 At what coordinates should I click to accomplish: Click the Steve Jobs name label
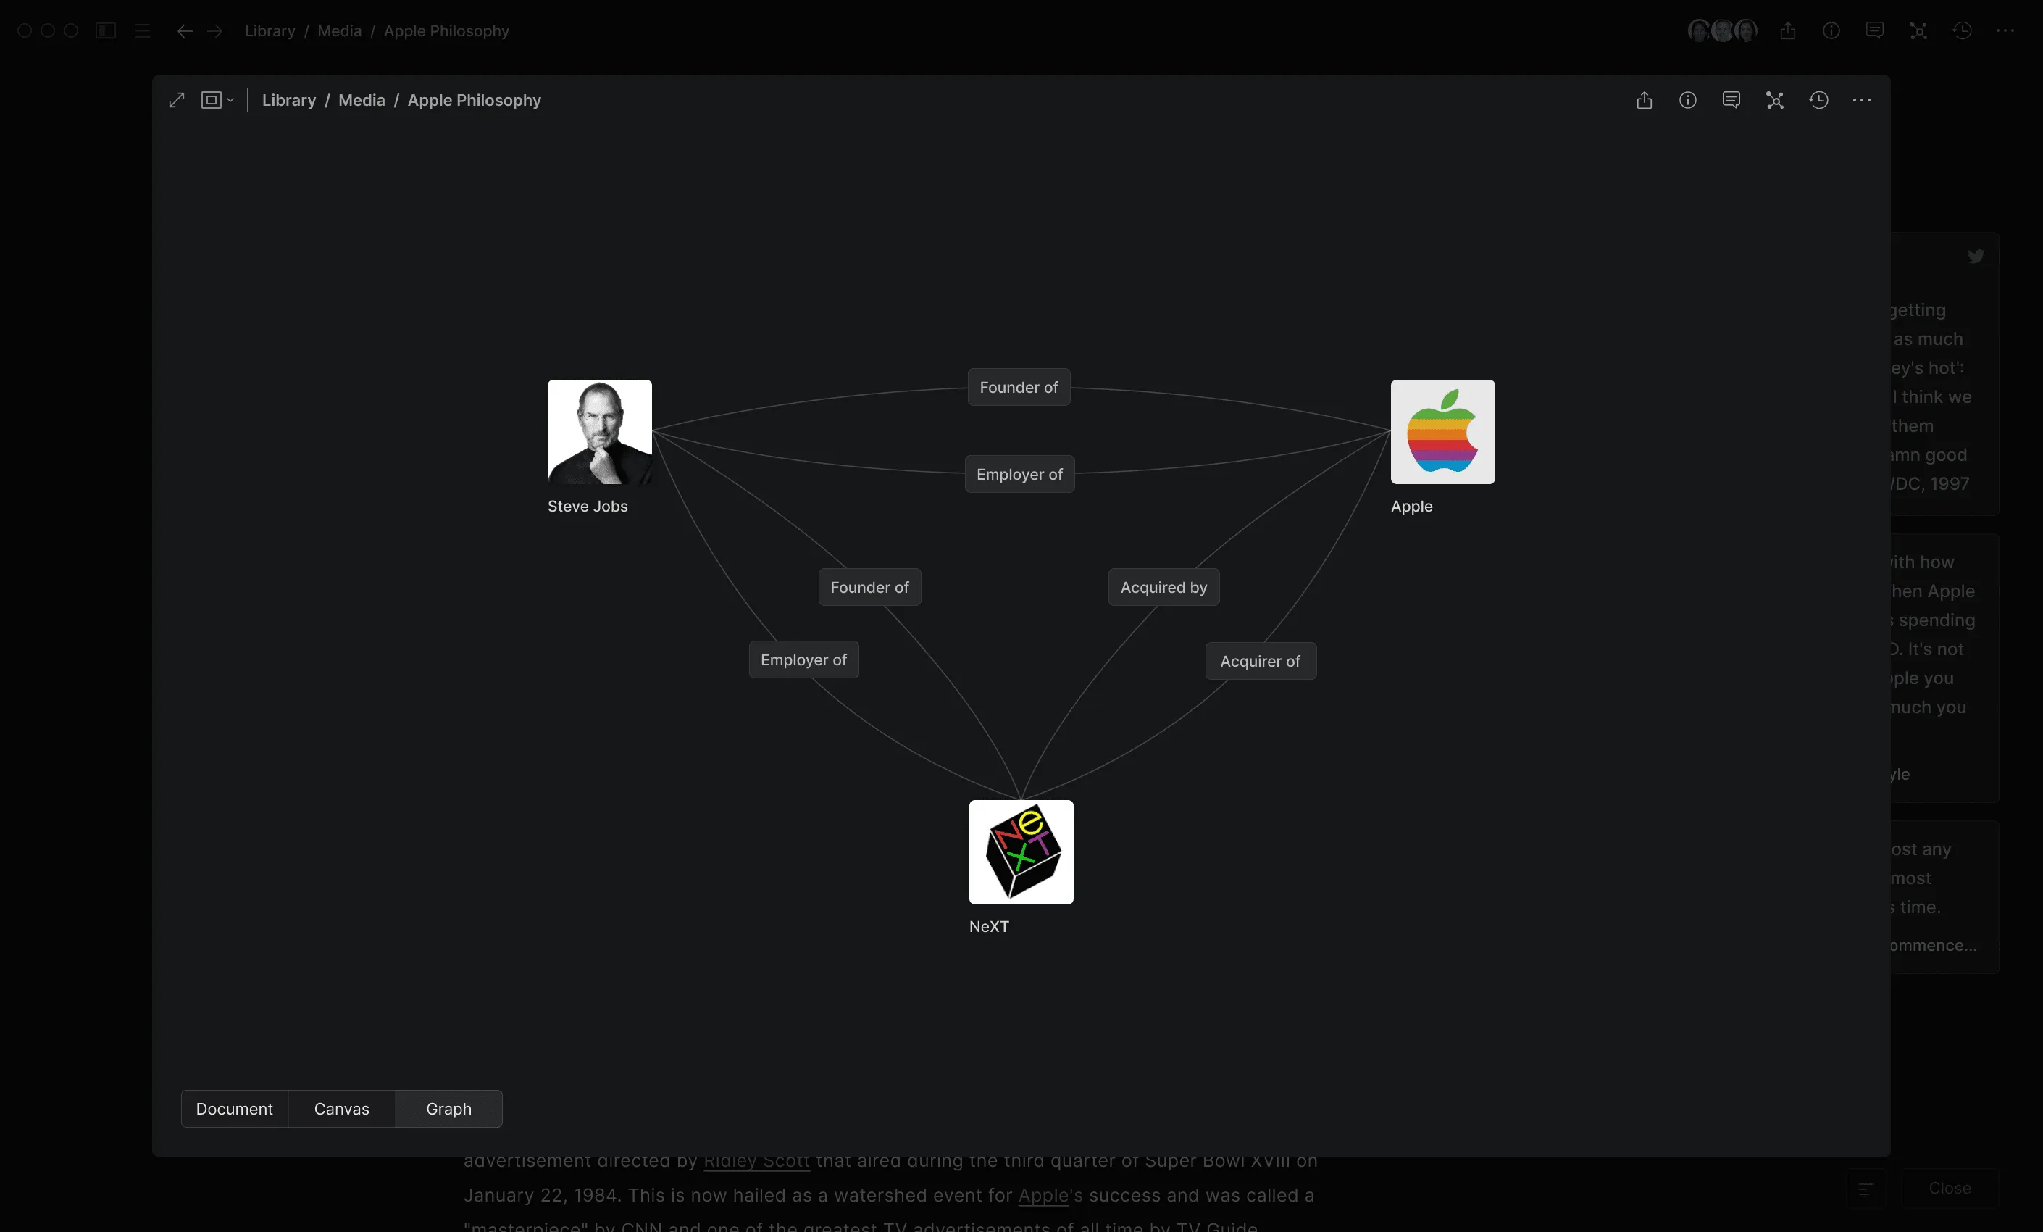[587, 506]
